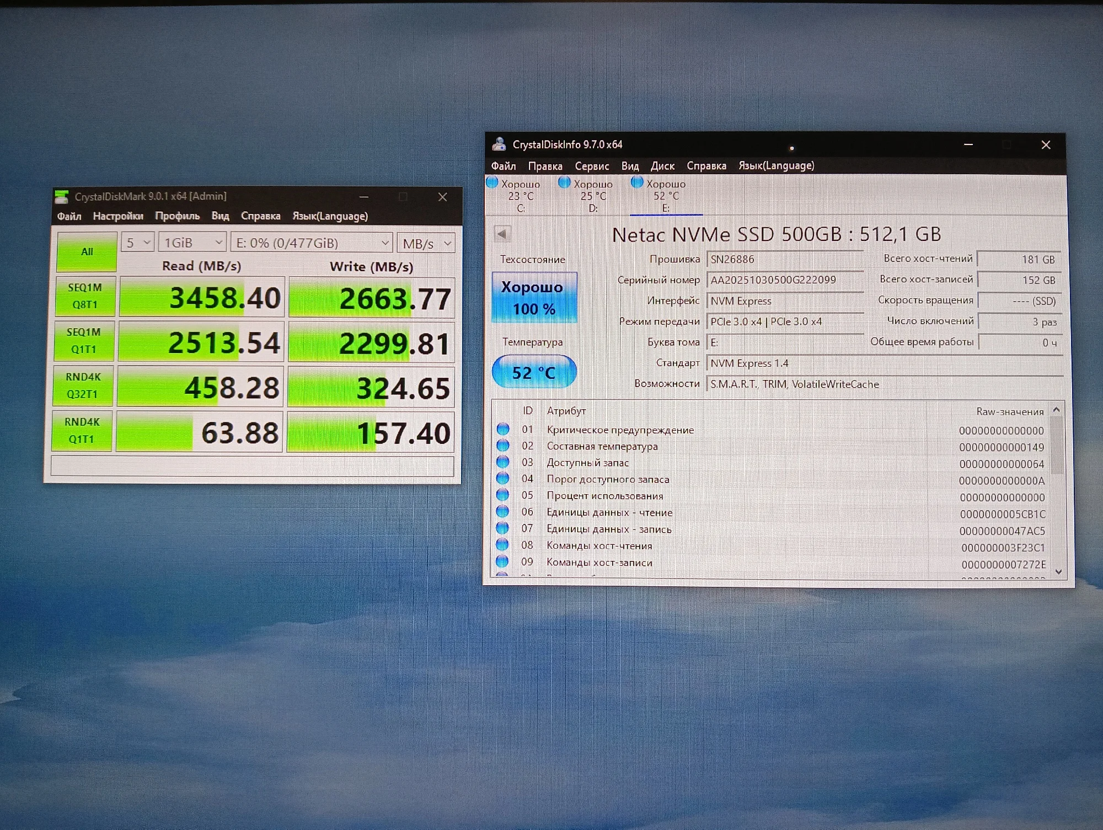Click status dot for attribute 01 critical warning
Viewport: 1103px width, 830px height.
pos(503,429)
